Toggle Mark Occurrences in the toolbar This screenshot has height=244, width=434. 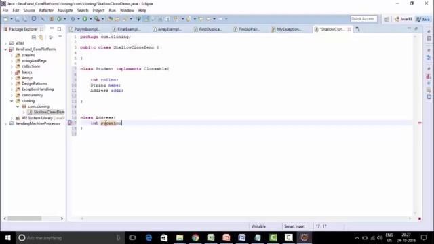tap(146, 19)
